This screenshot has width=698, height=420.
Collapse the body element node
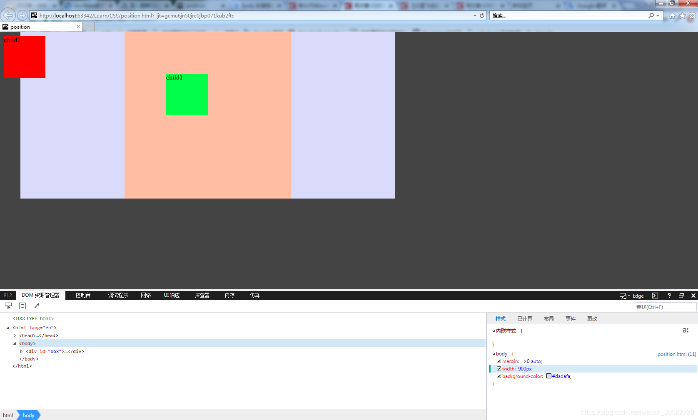[x=15, y=343]
